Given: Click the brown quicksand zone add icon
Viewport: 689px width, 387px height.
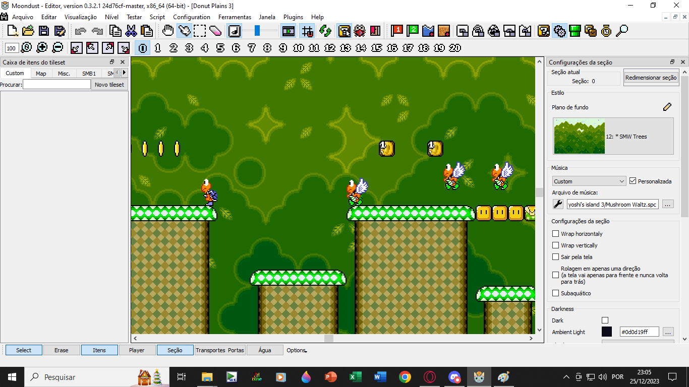Looking at the screenshot, I should pos(444,31).
